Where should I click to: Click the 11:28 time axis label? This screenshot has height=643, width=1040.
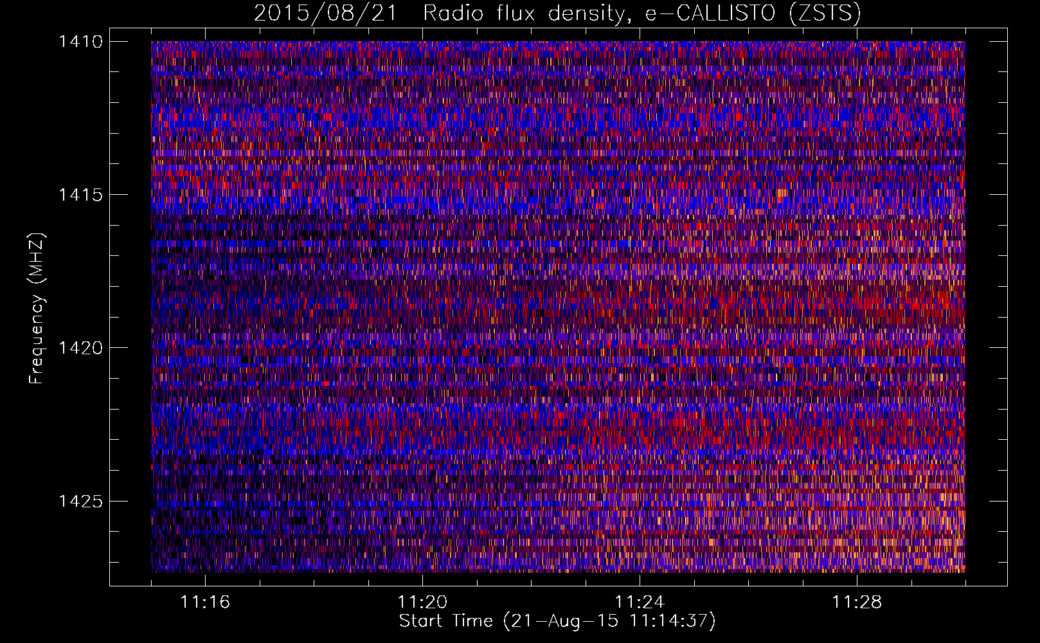(x=857, y=602)
